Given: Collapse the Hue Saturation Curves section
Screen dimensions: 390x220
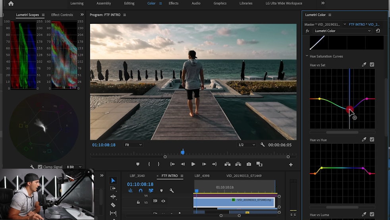Looking at the screenshot, I should pos(307,56).
